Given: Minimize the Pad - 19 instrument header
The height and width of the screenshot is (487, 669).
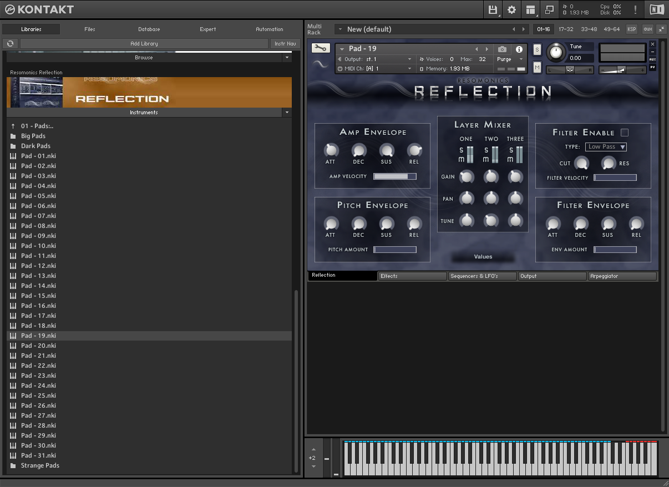Looking at the screenshot, I should point(652,52).
